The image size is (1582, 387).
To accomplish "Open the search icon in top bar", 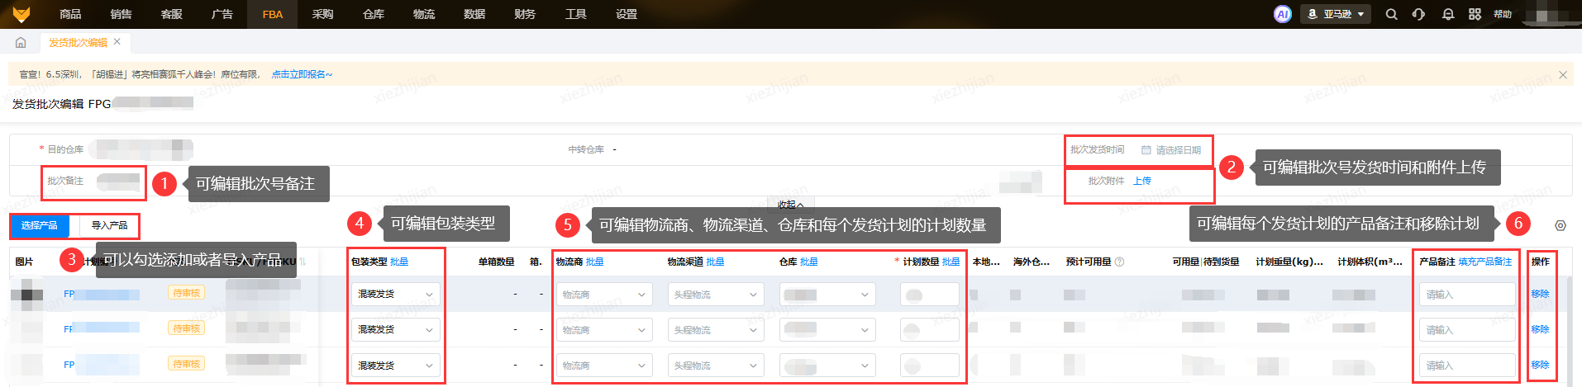I will click(1392, 14).
